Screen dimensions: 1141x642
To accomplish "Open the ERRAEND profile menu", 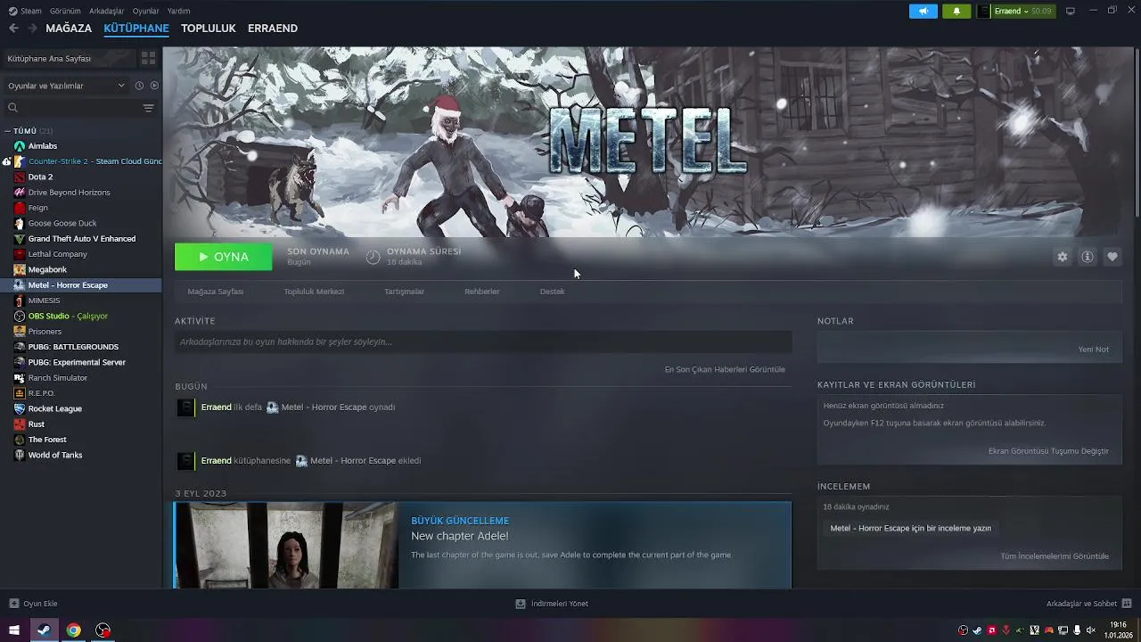I will tap(273, 29).
